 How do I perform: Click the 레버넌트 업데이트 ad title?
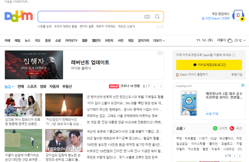coord(90,62)
